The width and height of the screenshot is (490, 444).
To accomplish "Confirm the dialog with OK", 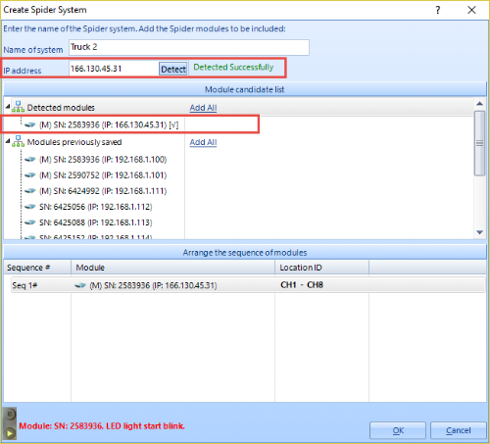I will click(x=398, y=430).
